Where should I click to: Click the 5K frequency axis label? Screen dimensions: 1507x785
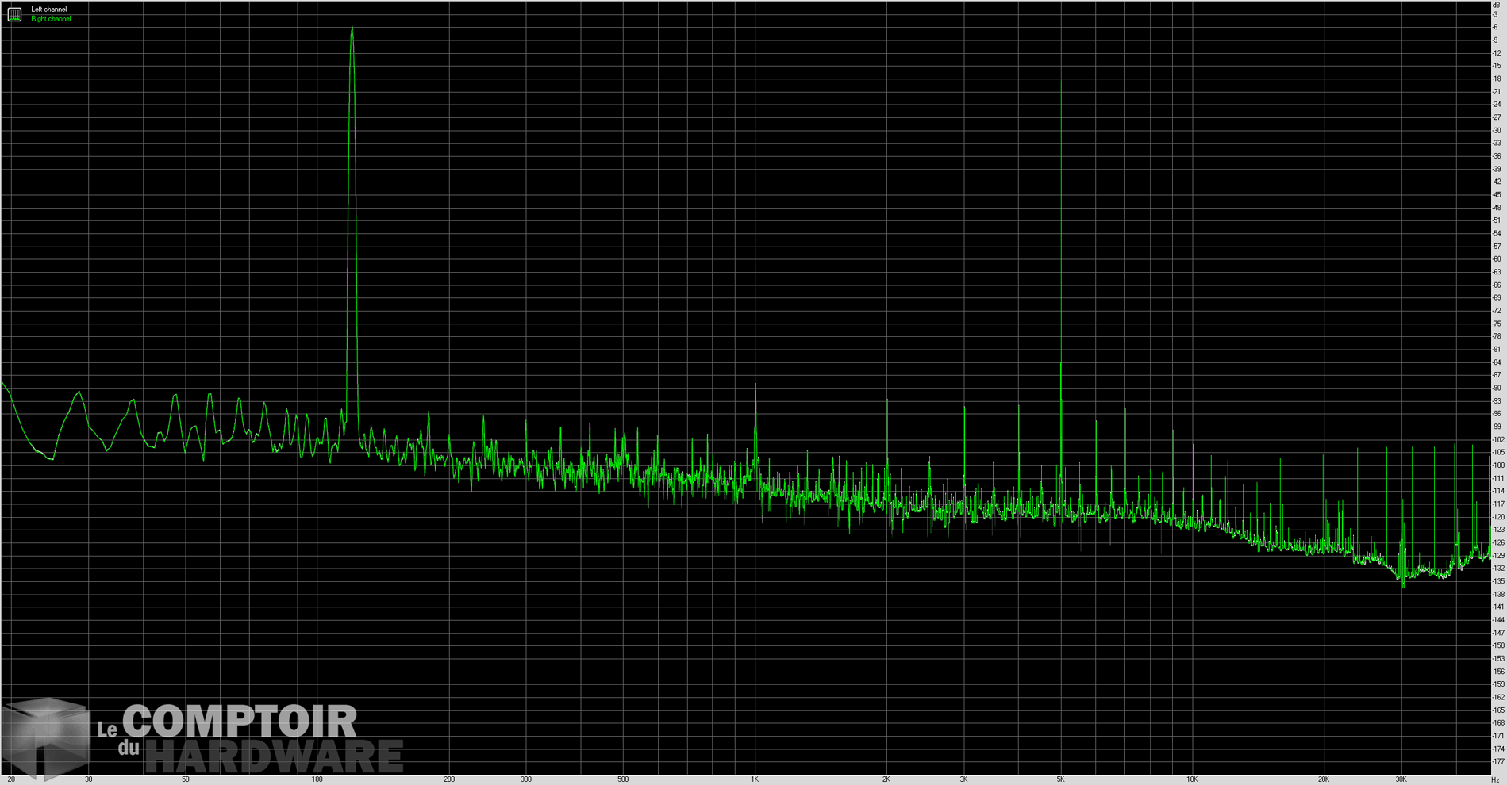[x=1060, y=779]
